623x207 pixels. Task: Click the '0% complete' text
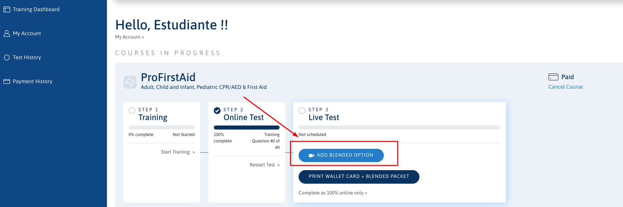pos(141,135)
